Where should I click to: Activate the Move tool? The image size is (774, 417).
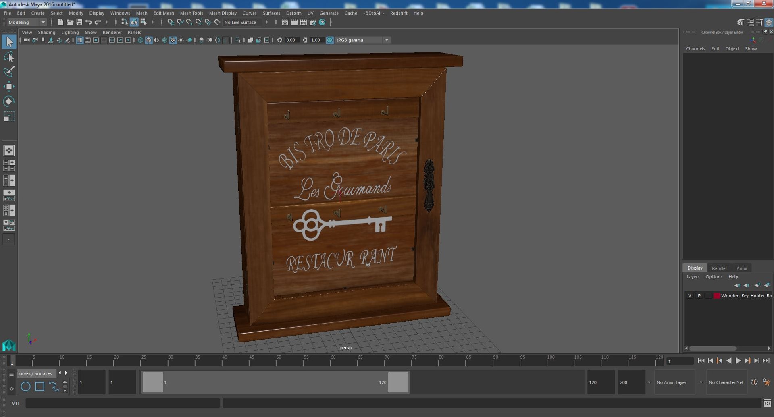[x=9, y=86]
